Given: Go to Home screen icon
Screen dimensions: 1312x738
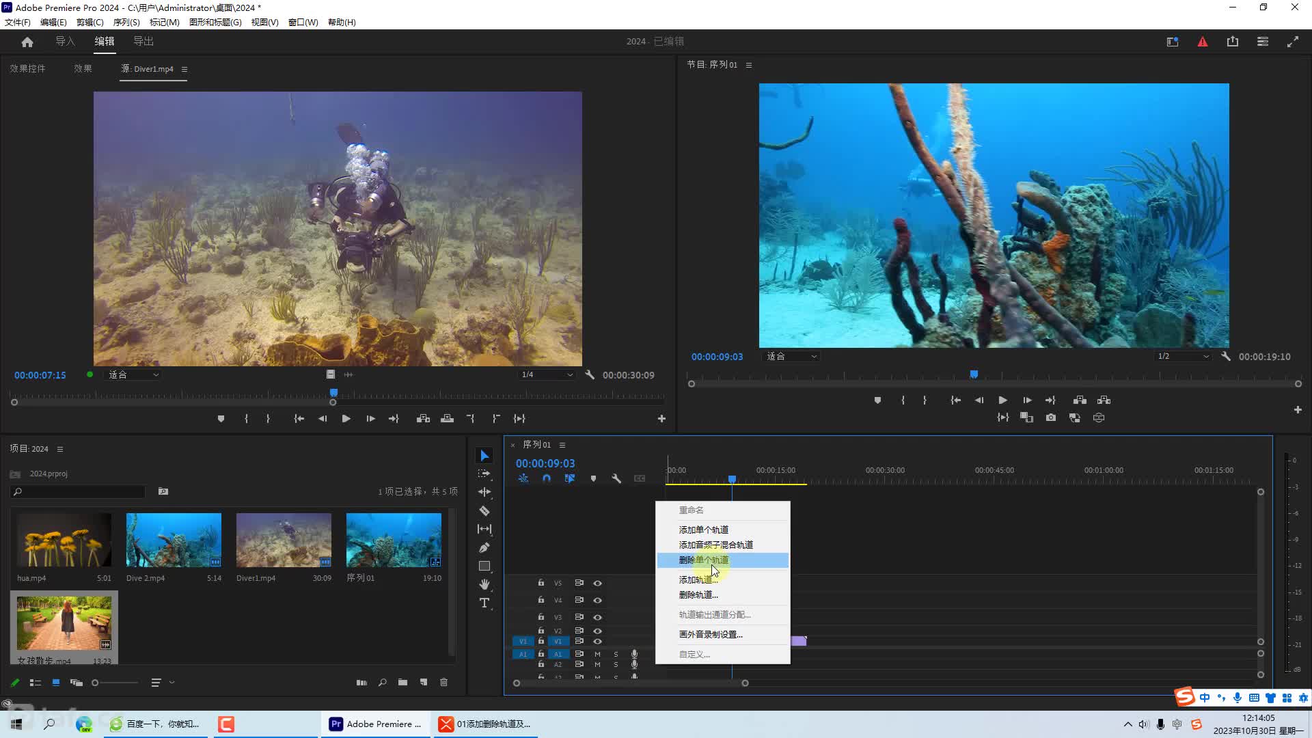Looking at the screenshot, I should point(27,42).
